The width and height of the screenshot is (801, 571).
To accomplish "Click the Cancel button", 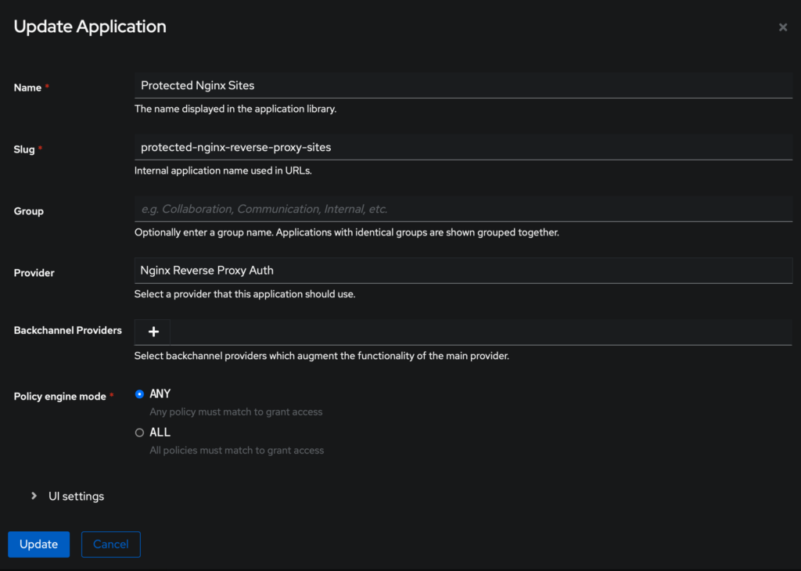I will pos(110,544).
